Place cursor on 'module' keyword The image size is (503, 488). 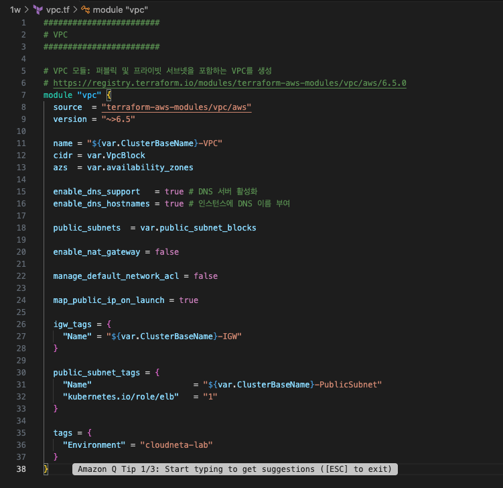click(x=58, y=95)
